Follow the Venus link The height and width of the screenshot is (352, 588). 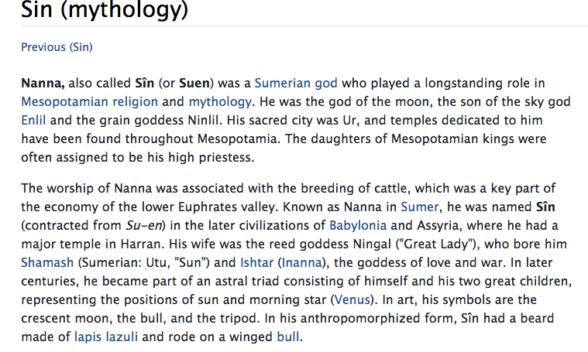(351, 299)
